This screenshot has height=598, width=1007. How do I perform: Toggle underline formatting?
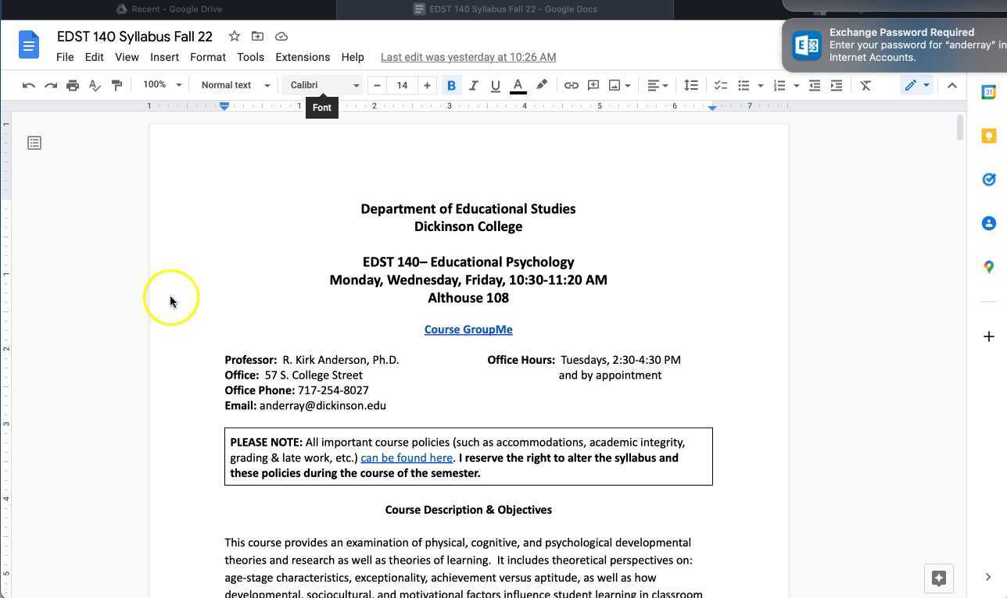[x=495, y=85]
